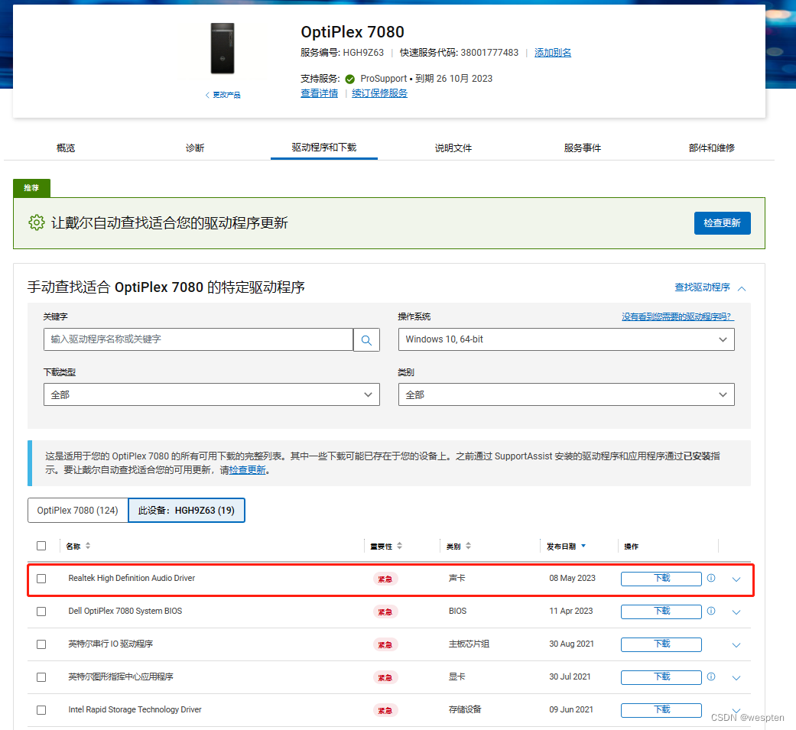Download 英特尔串行 IO 驱动程序

pyautogui.click(x=661, y=644)
